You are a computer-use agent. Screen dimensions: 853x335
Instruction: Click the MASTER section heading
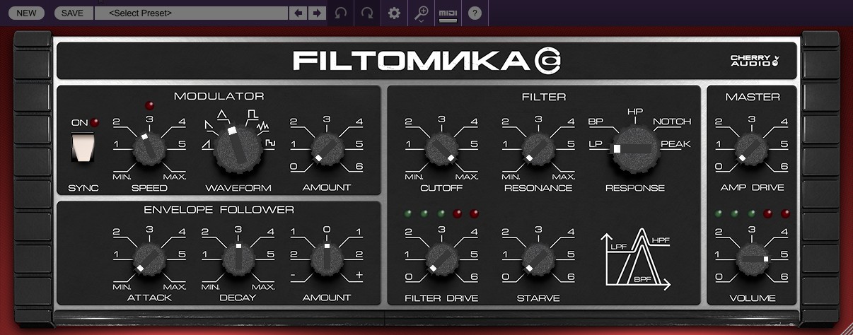pos(753,96)
